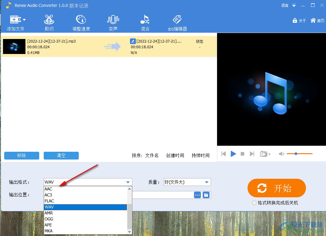Sort files by 创建时间 (creation time)
The image size is (326, 236).
[175, 155]
